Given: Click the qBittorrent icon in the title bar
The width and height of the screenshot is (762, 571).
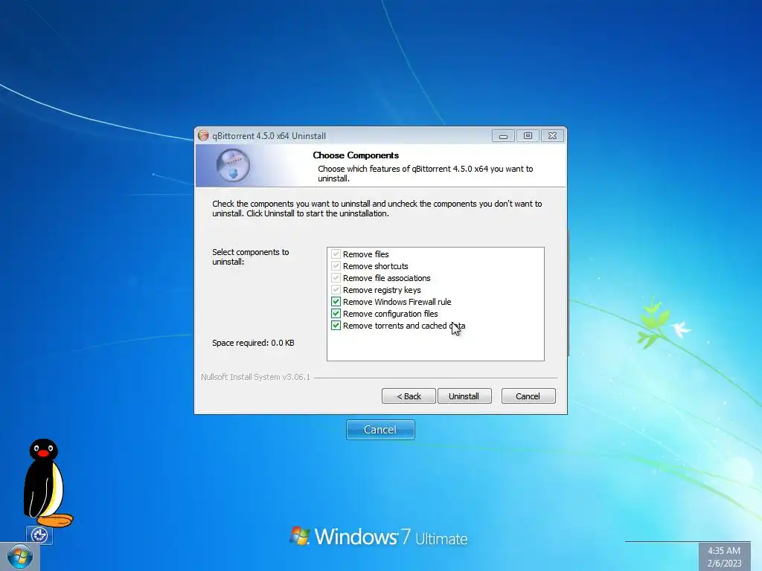Looking at the screenshot, I should [x=203, y=136].
